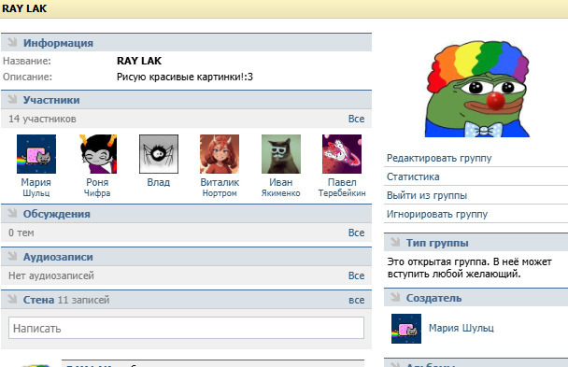Click Игнорировать группу link
The width and height of the screenshot is (568, 367).
437,214
